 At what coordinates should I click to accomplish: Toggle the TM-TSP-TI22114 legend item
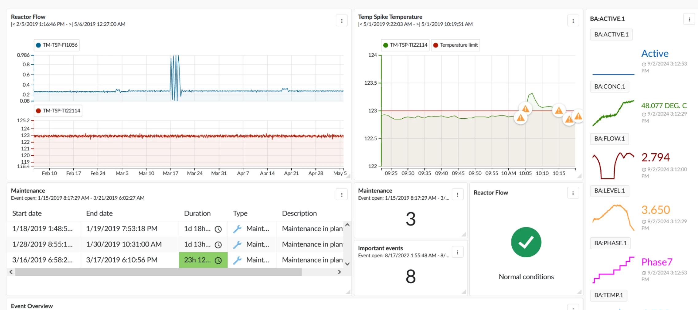pos(405,45)
